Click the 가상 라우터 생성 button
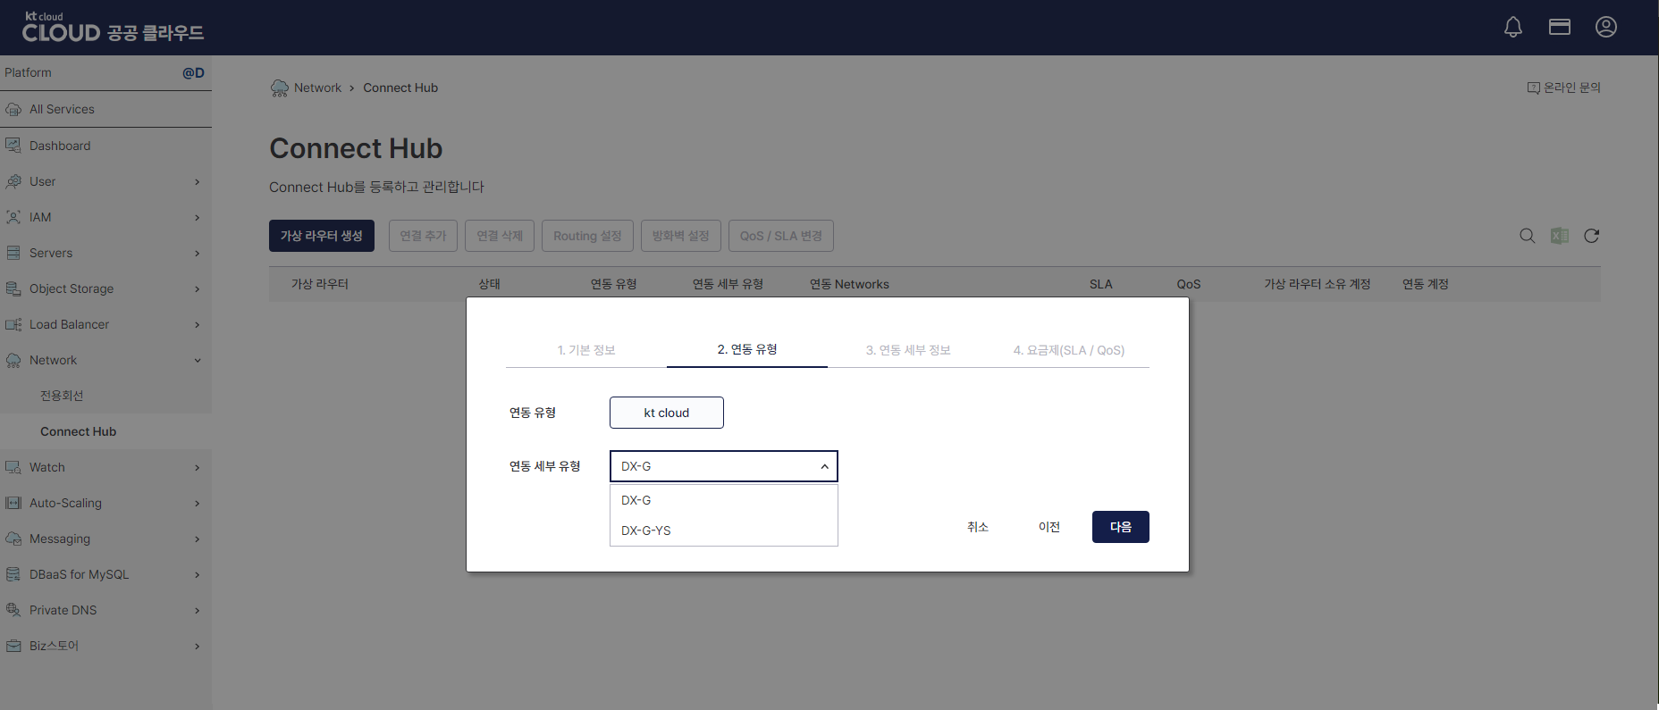Viewport: 1659px width, 710px height. click(x=322, y=236)
